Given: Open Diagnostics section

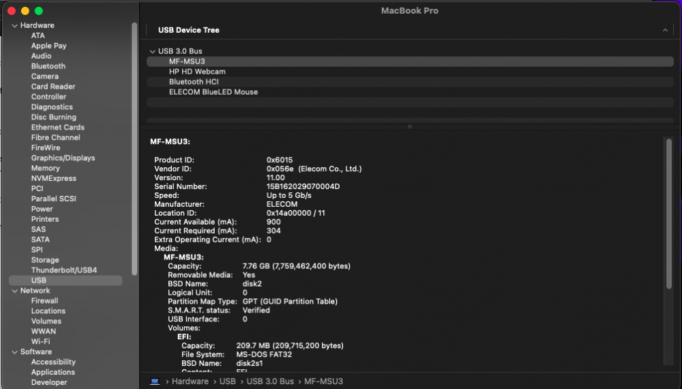Looking at the screenshot, I should (52, 107).
